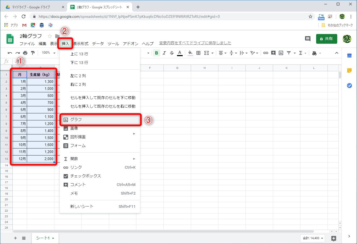Open the fill color picker
This screenshot has width=357, height=244.
point(190,53)
